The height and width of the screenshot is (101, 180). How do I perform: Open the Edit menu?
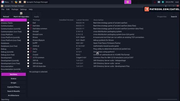pos(8,9)
